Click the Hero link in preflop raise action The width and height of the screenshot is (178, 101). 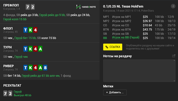43,15
